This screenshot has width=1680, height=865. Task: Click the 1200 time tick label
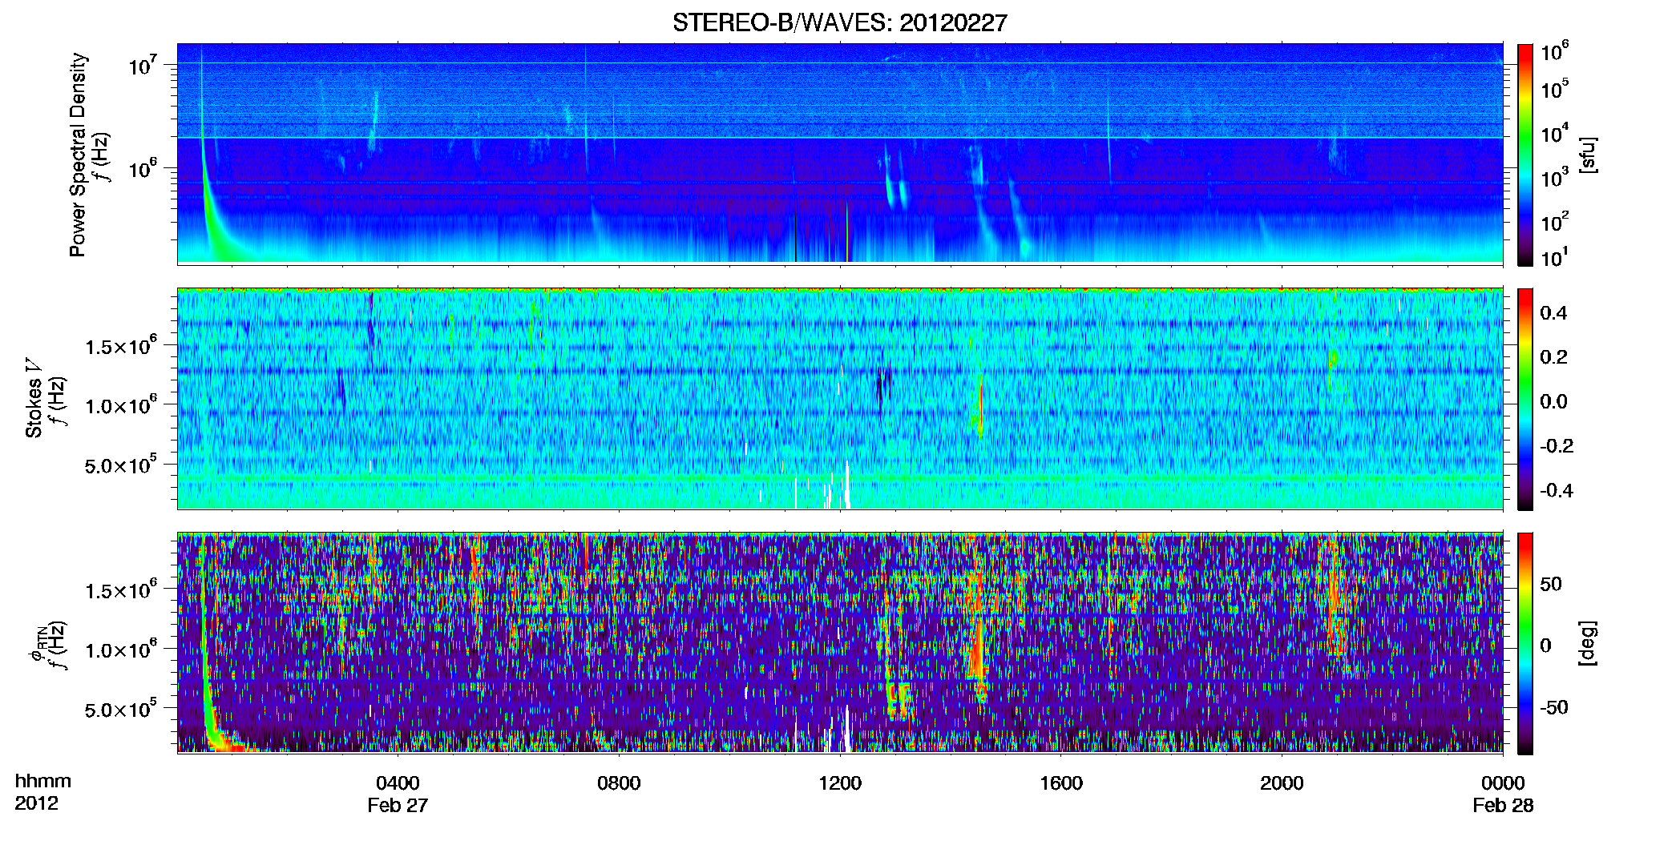point(840,783)
